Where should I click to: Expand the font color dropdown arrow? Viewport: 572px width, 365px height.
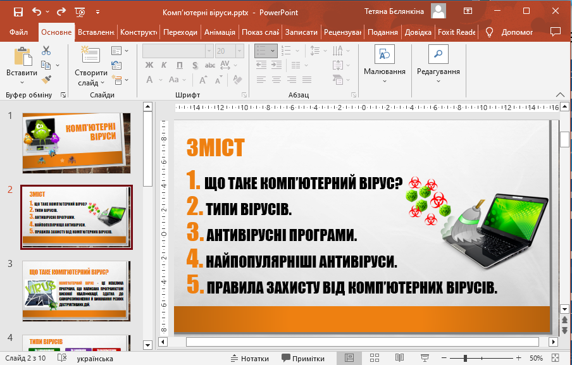coord(161,80)
